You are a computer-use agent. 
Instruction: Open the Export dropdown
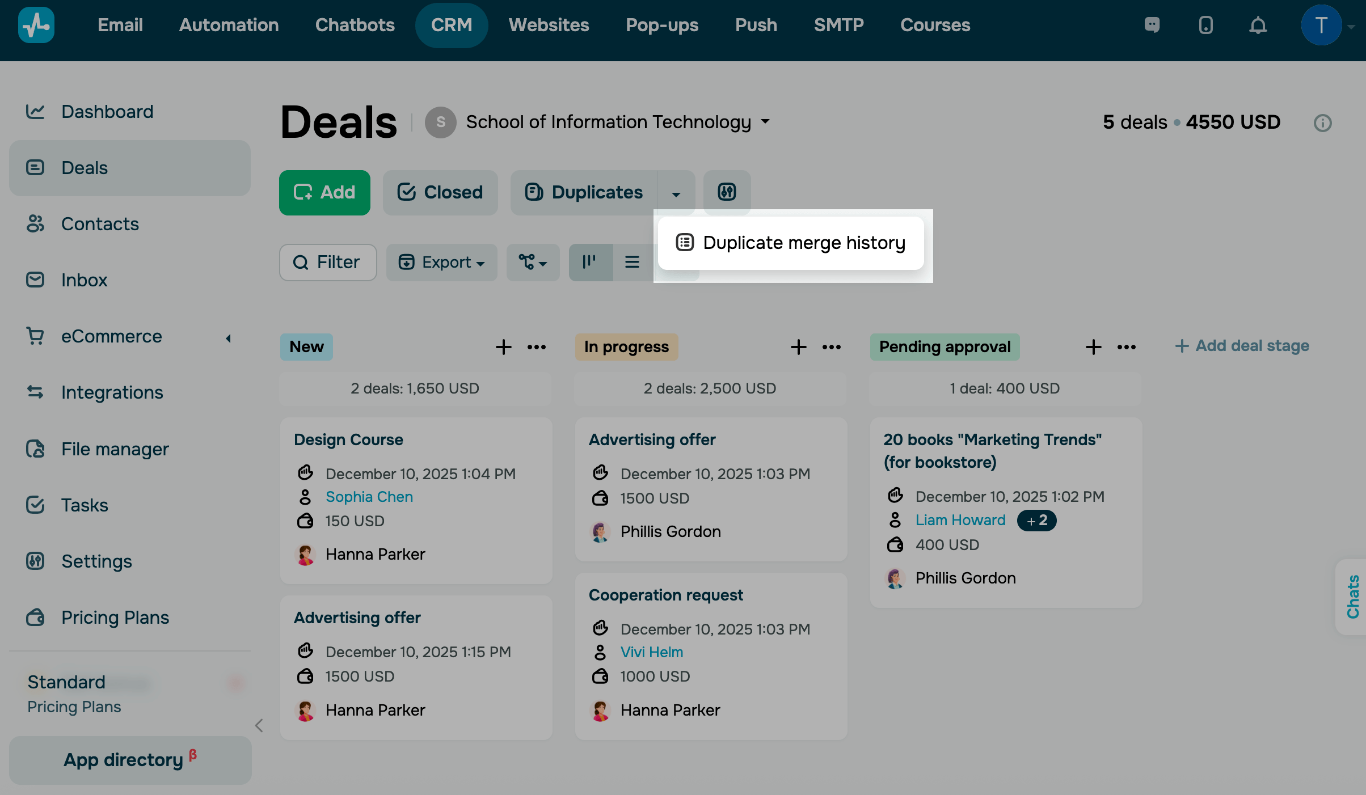coord(441,262)
